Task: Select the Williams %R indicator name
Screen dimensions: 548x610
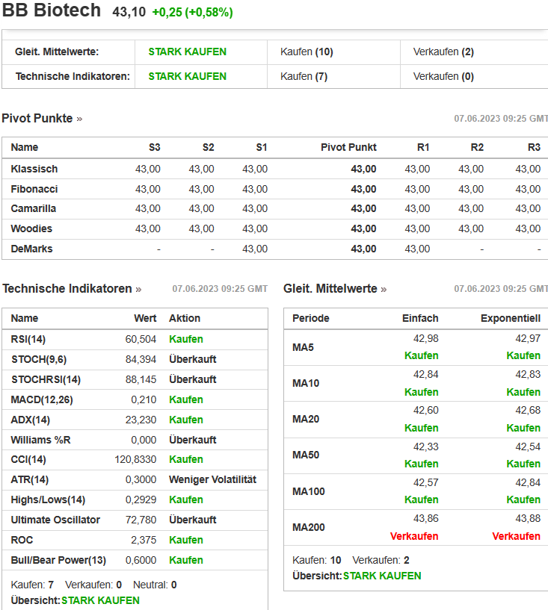Action: coord(41,440)
